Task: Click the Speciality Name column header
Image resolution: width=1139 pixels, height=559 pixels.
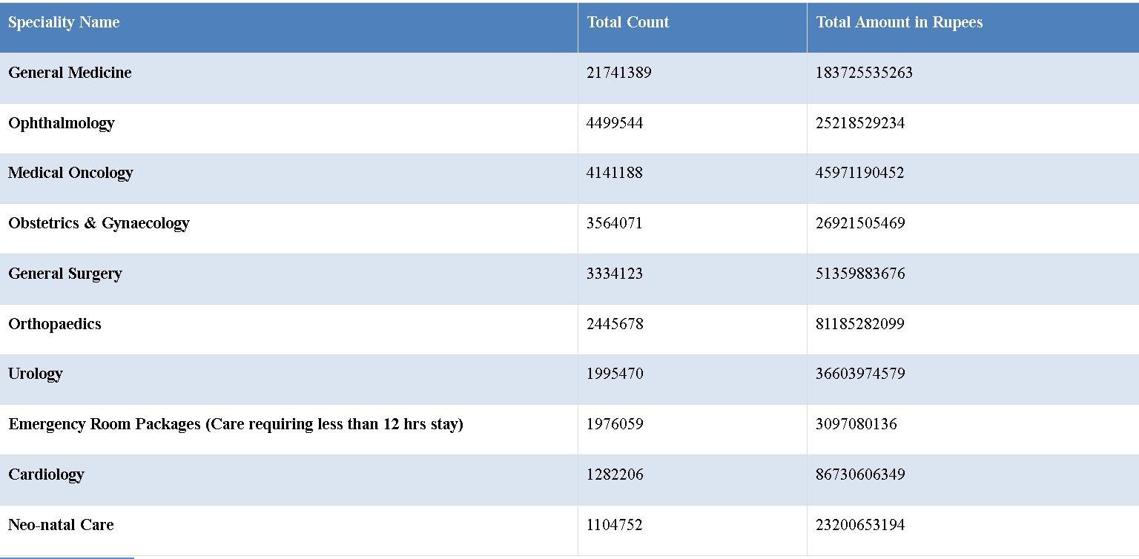Action: tap(64, 22)
